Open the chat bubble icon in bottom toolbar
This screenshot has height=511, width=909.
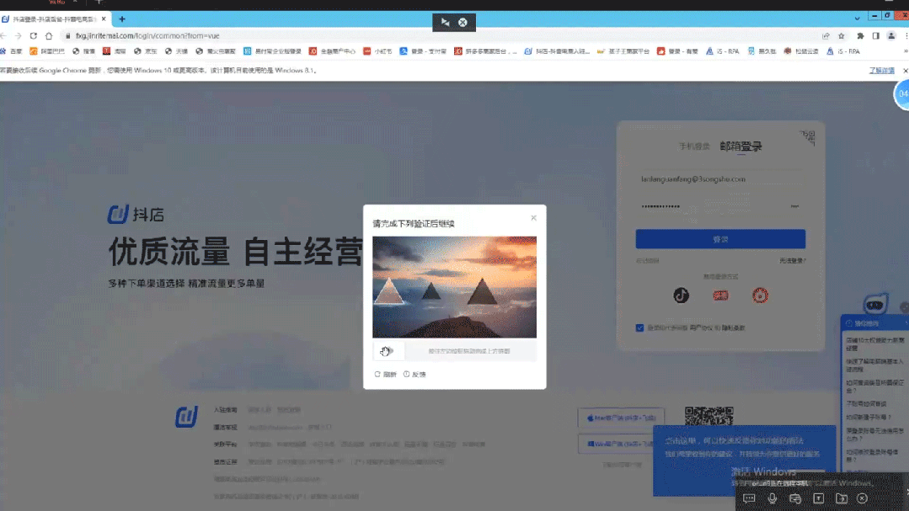[x=749, y=498]
